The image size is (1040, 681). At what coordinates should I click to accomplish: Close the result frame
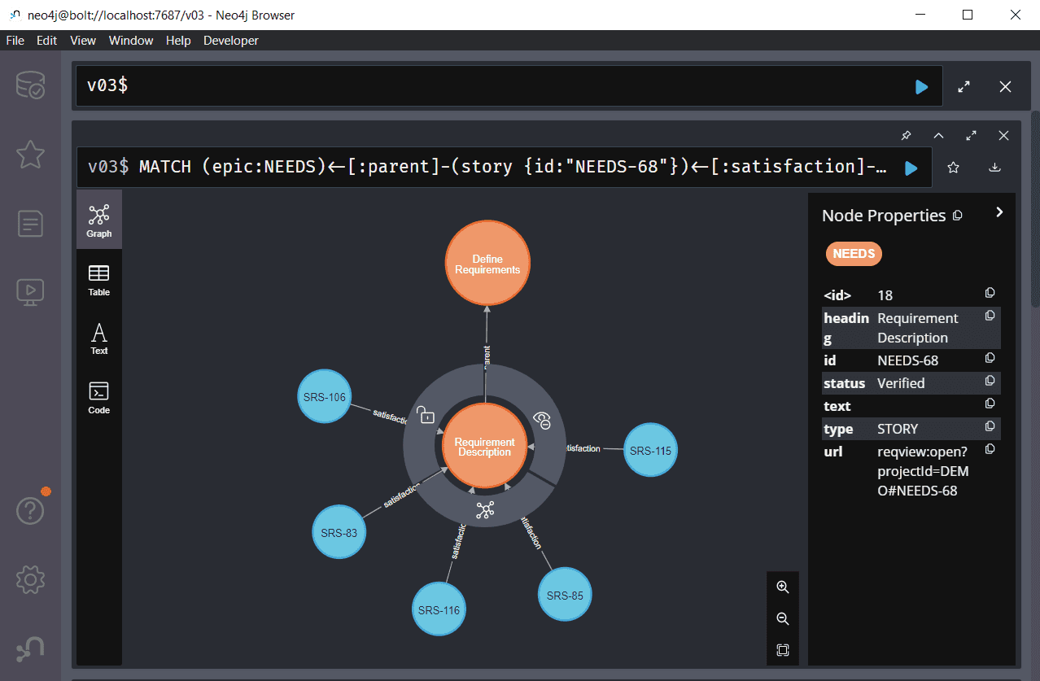1003,135
